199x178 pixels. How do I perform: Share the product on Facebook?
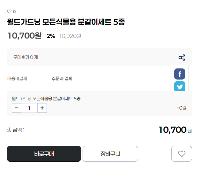point(180,74)
